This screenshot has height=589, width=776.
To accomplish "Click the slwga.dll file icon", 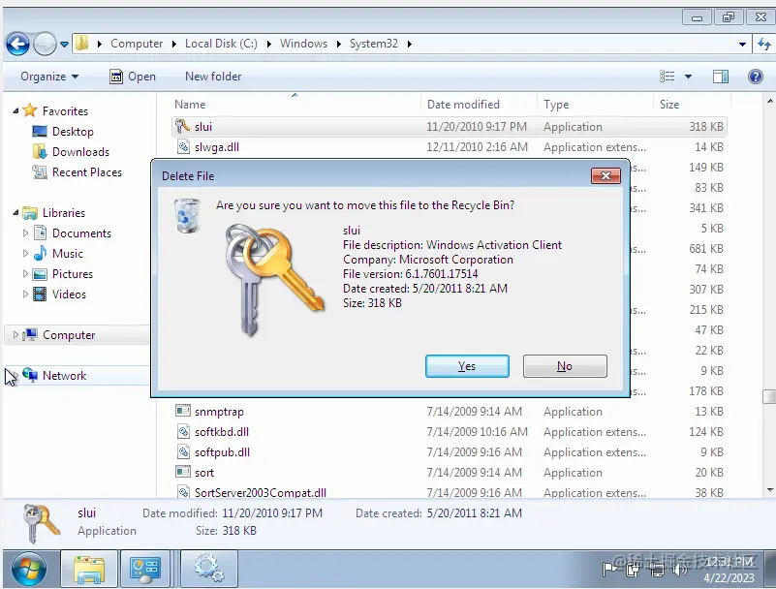I will (x=183, y=146).
